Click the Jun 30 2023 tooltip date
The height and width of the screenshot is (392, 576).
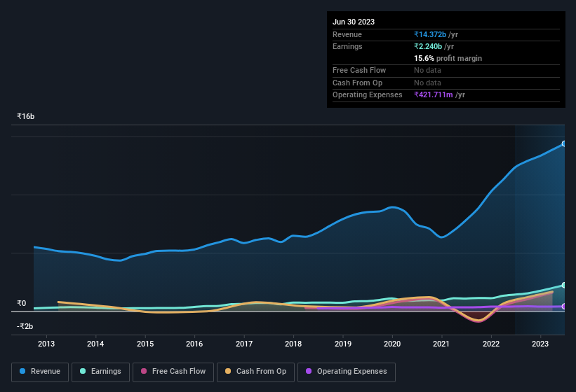(x=354, y=22)
